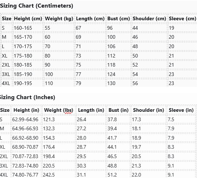Viewport: 197px width, 178px height.
Task: Click the Bust (in) header cell
Action: click(x=119, y=110)
